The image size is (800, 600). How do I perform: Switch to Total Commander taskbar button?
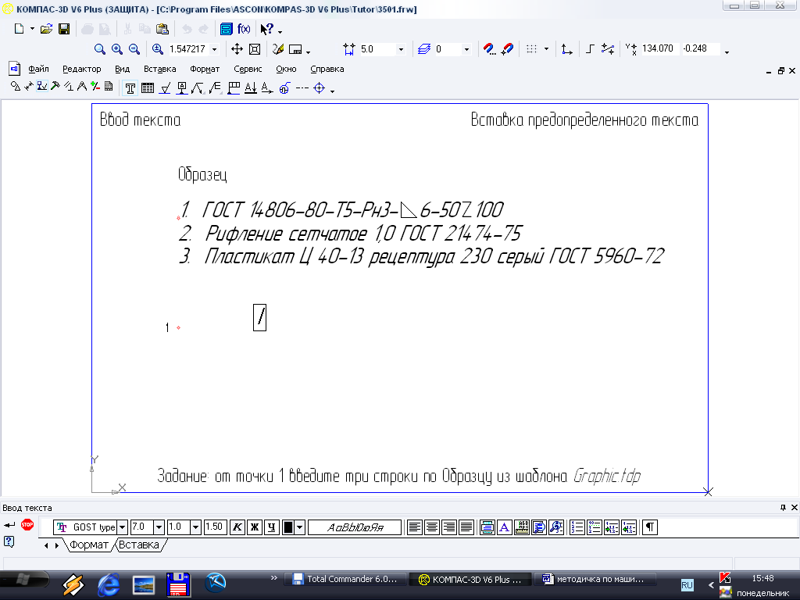pos(345,579)
